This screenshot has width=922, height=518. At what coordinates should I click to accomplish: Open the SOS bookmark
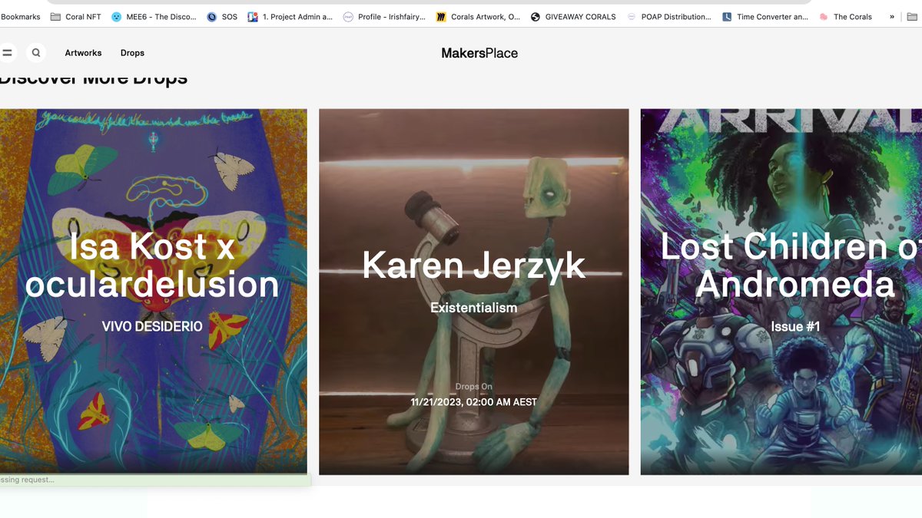click(x=222, y=16)
